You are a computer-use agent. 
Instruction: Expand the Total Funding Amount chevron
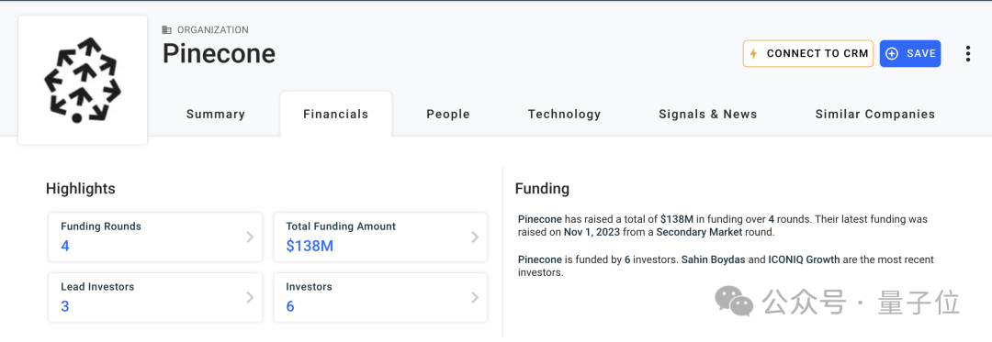tap(475, 237)
